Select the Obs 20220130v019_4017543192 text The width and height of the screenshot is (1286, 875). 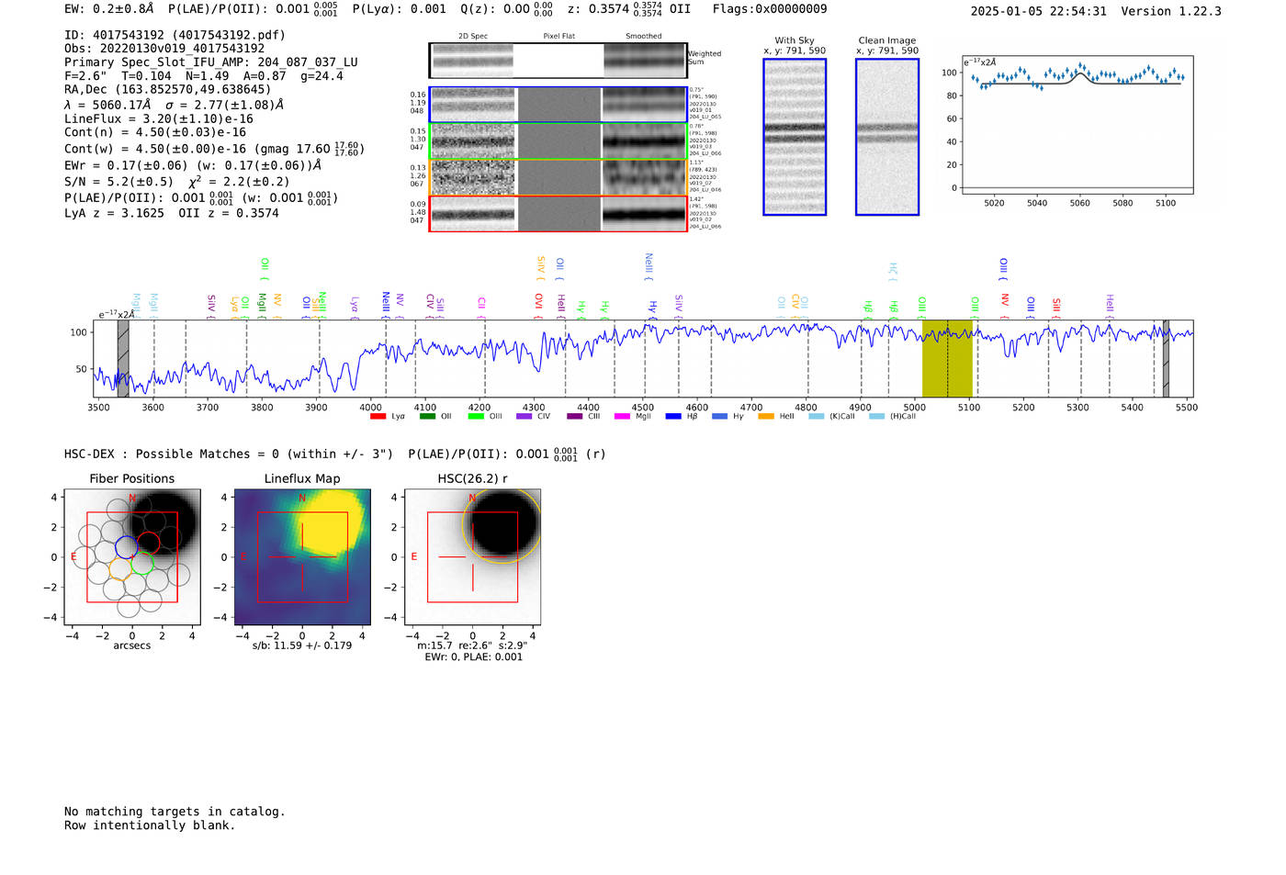[x=164, y=49]
